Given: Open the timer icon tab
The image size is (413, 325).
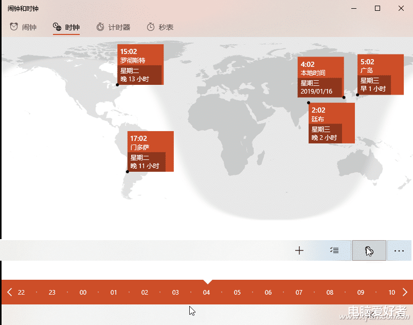Looking at the screenshot, I should coord(100,27).
